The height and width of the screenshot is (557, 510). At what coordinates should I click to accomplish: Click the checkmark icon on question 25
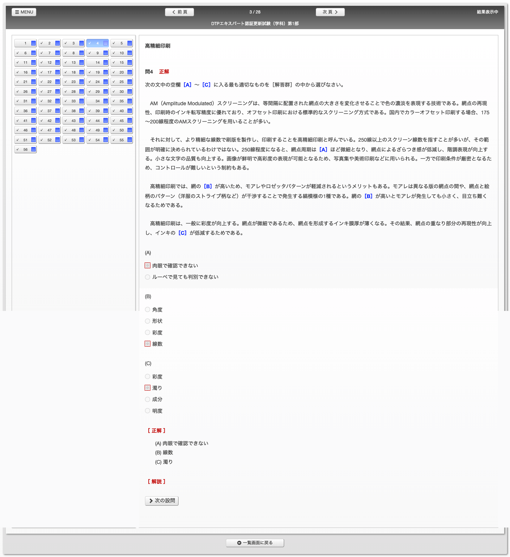[114, 82]
